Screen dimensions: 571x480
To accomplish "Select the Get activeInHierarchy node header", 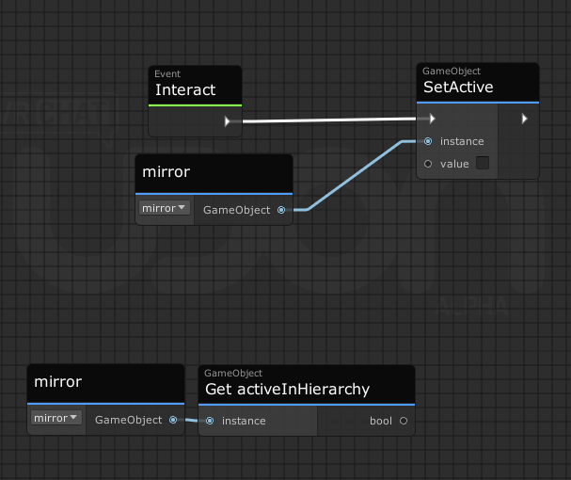I will [307, 385].
